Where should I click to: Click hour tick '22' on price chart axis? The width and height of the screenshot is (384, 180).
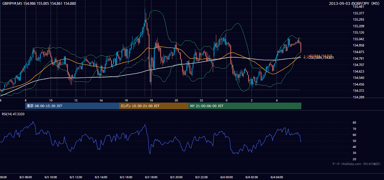[201, 100]
